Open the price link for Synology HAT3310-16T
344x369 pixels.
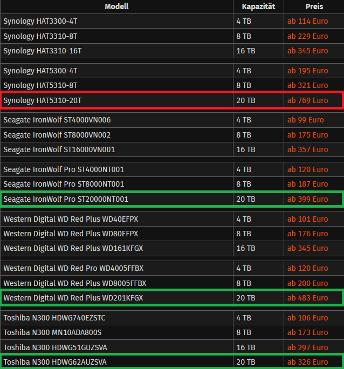point(307,51)
